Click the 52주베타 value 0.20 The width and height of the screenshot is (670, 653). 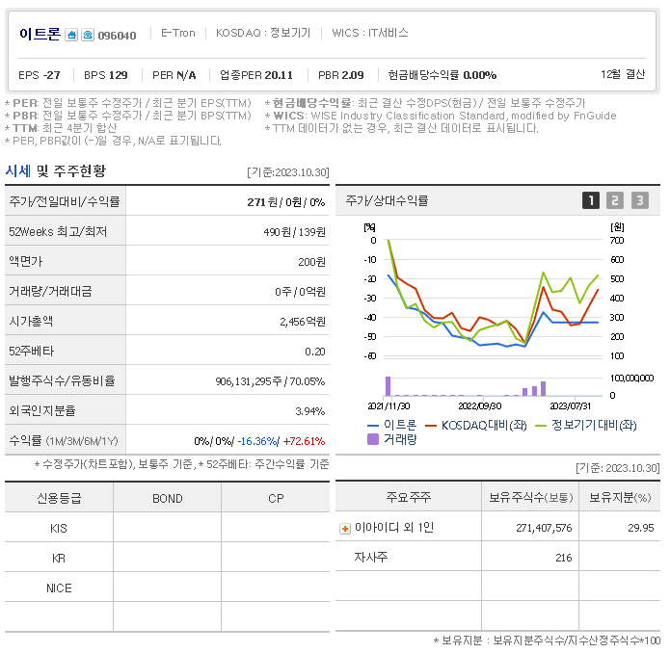click(315, 352)
